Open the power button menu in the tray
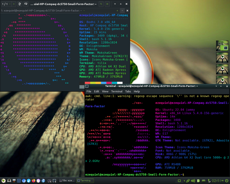Viewport: 230px width, 184px height. (227, 181)
